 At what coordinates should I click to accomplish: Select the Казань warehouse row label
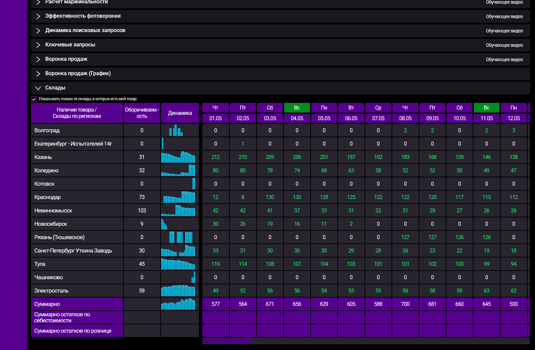(77, 157)
